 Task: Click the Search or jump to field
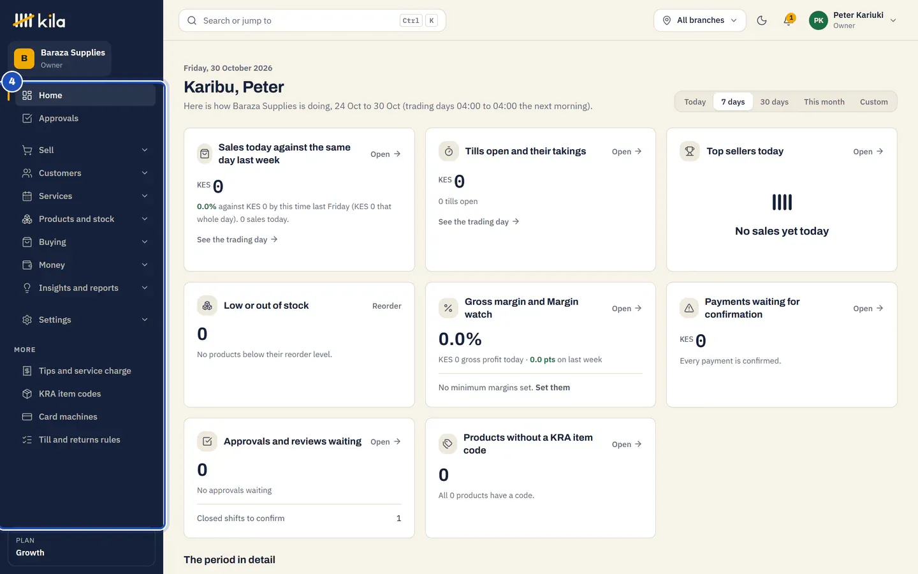(x=312, y=20)
